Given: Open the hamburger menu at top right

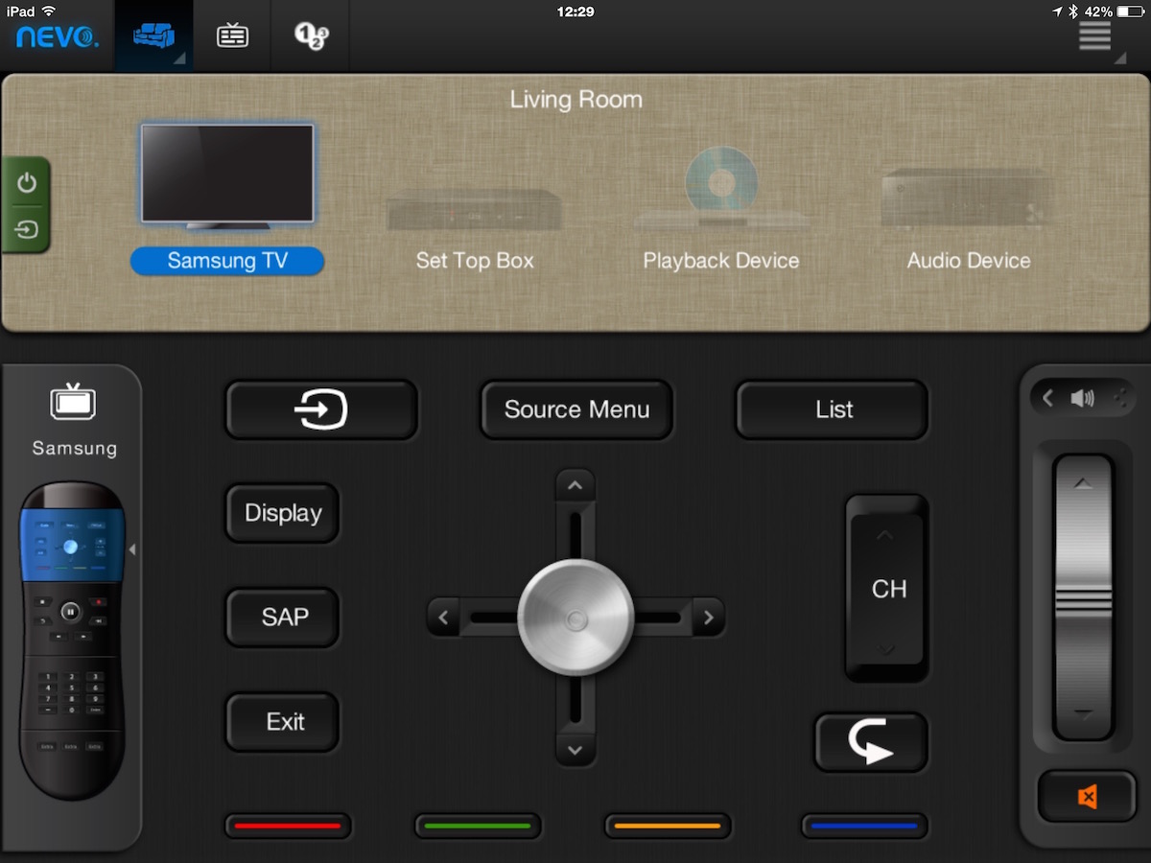Looking at the screenshot, I should click(1094, 35).
